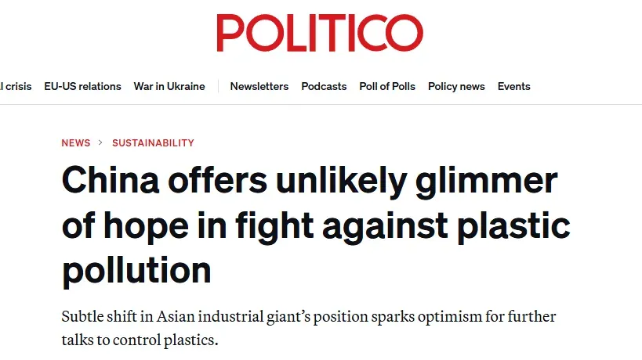
Task: Open the Newsletters page
Action: click(x=259, y=86)
